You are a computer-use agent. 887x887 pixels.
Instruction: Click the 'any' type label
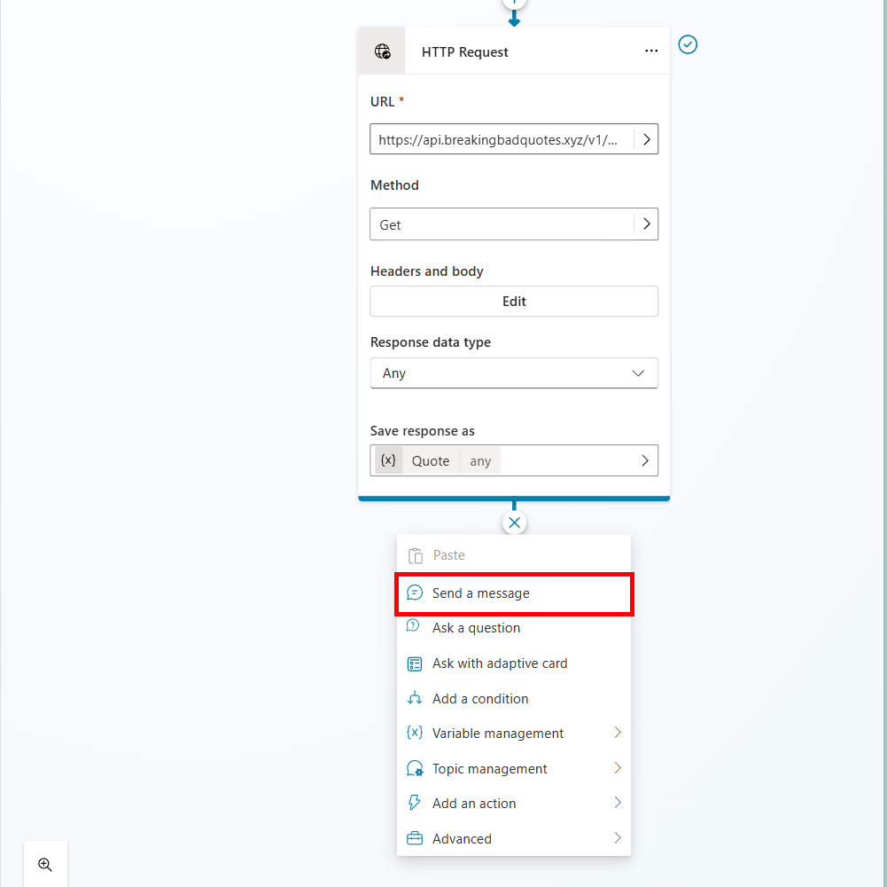pos(480,461)
